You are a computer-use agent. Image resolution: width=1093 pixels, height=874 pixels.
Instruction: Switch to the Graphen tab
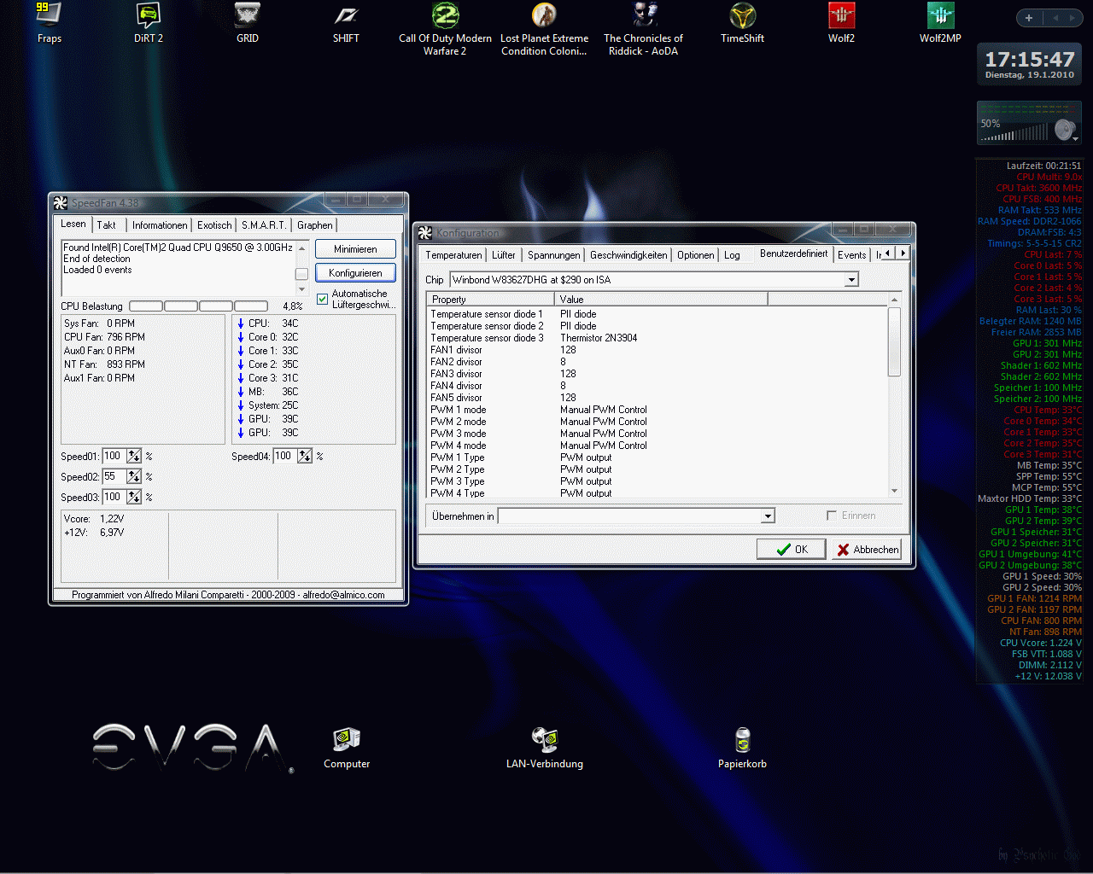pyautogui.click(x=315, y=225)
